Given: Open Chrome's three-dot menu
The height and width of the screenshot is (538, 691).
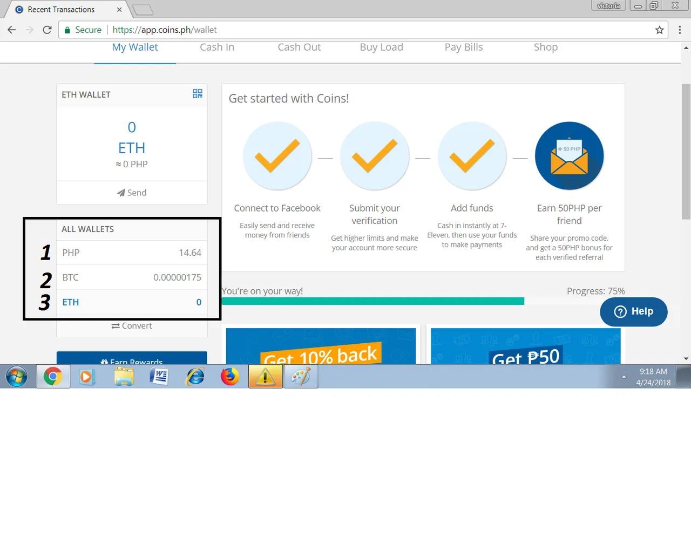Looking at the screenshot, I should 680,30.
